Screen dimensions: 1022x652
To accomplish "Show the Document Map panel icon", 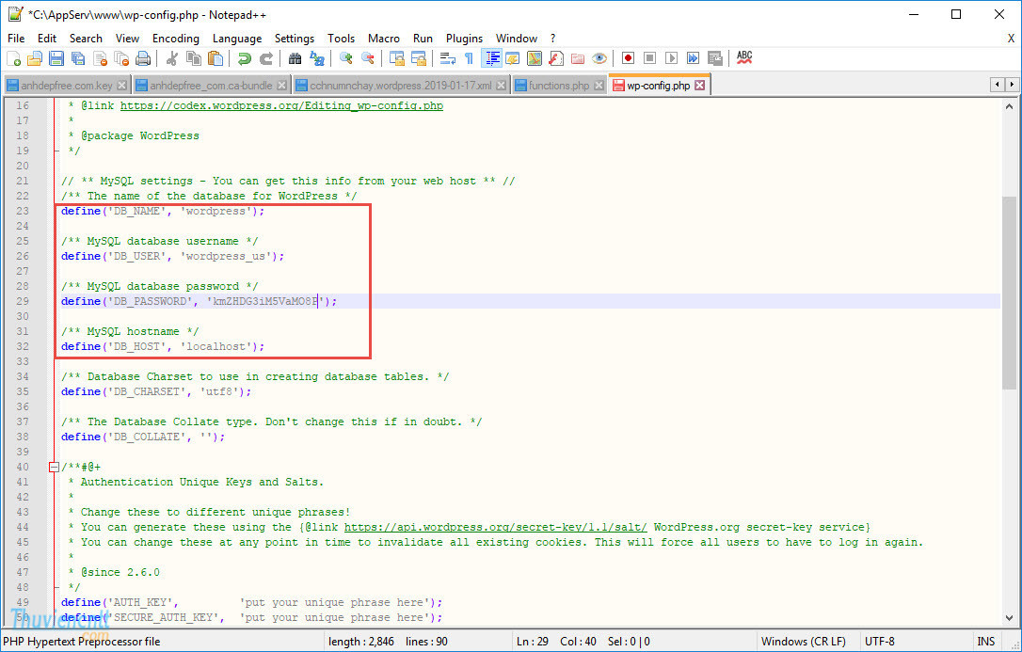I will coord(535,58).
